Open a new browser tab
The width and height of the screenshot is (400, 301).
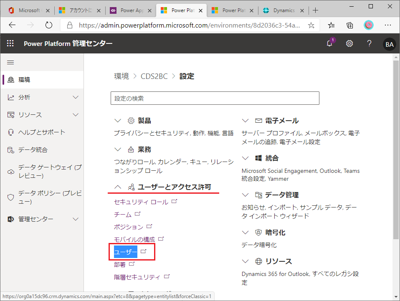(316, 10)
